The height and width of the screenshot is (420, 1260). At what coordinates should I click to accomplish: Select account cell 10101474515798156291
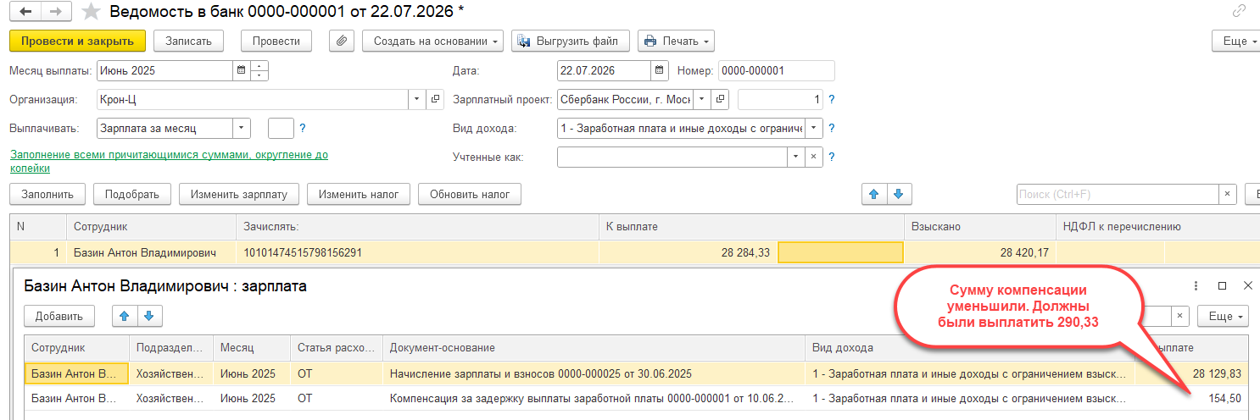click(417, 252)
